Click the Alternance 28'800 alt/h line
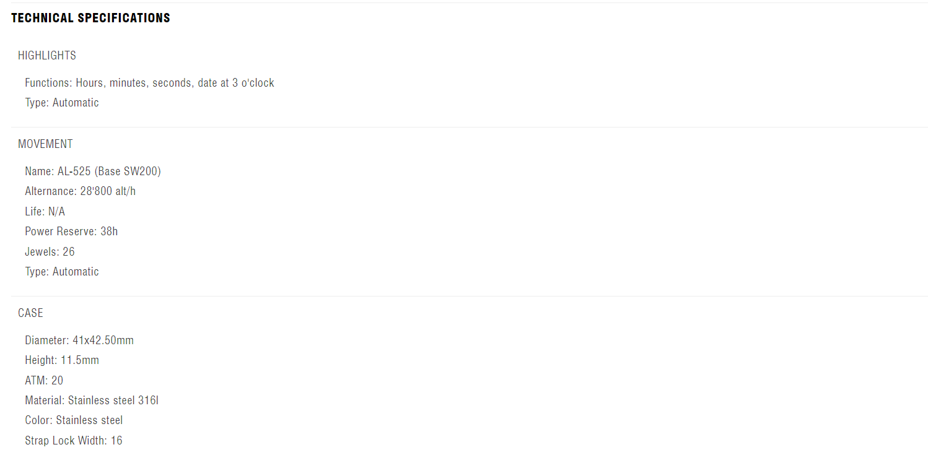The height and width of the screenshot is (455, 928). 80,191
